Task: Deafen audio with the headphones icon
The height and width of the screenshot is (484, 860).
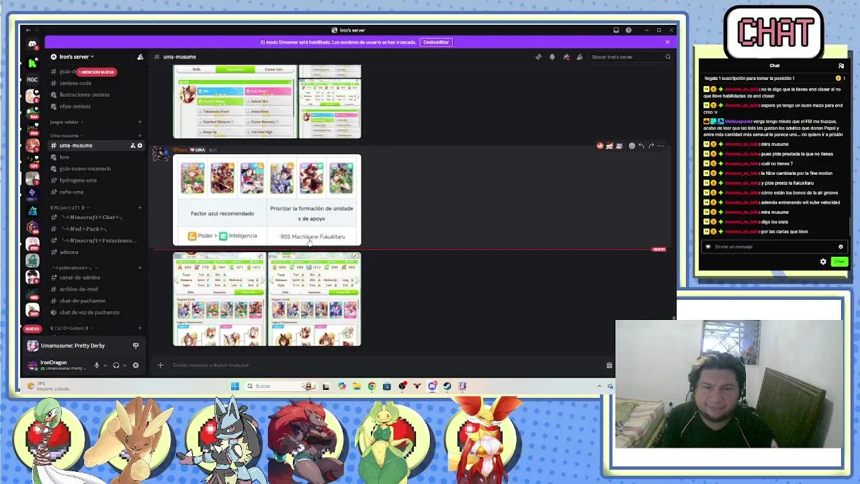Action: (116, 366)
